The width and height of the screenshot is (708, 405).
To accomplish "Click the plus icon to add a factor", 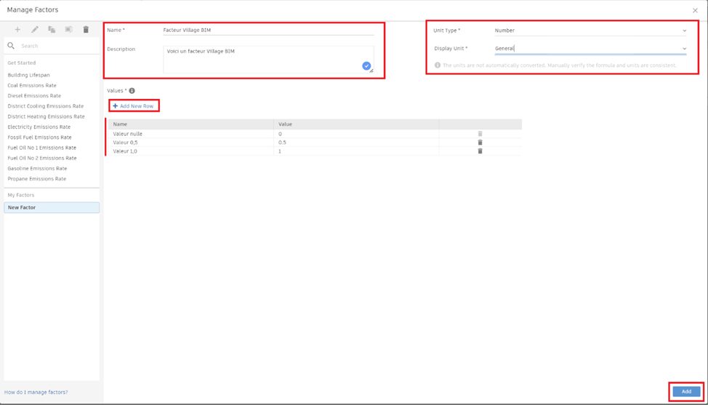I will 18,30.
